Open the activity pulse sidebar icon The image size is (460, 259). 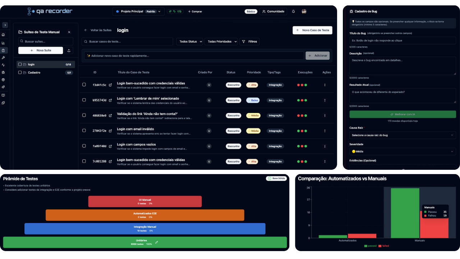[x=3, y=65]
